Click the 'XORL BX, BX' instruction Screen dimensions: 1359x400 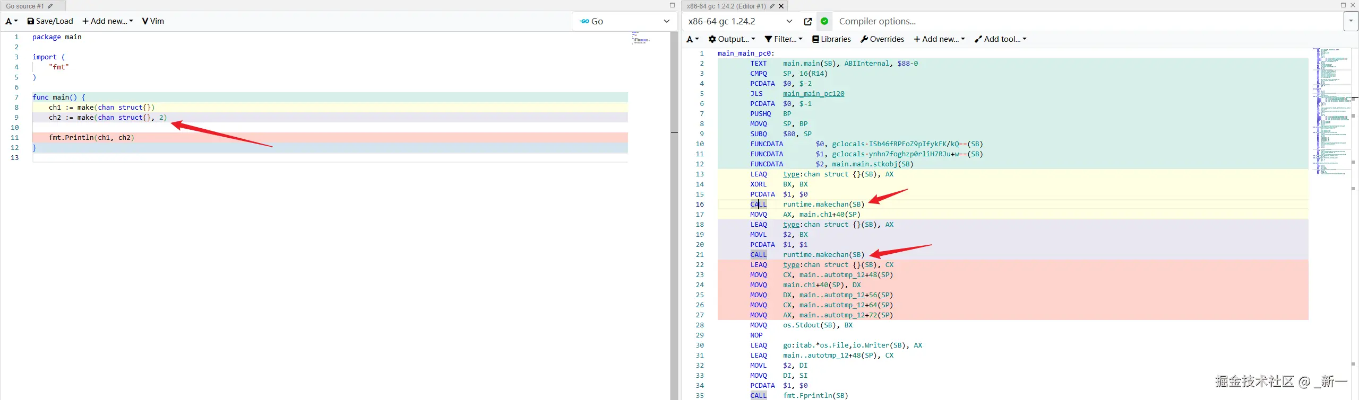tap(779, 184)
